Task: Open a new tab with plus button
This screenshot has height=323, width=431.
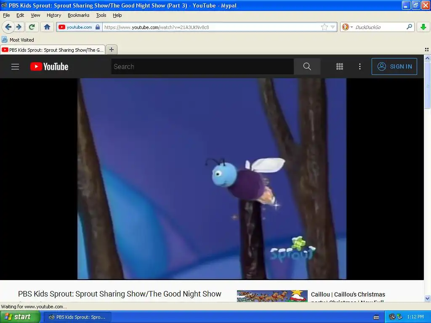Action: point(111,50)
